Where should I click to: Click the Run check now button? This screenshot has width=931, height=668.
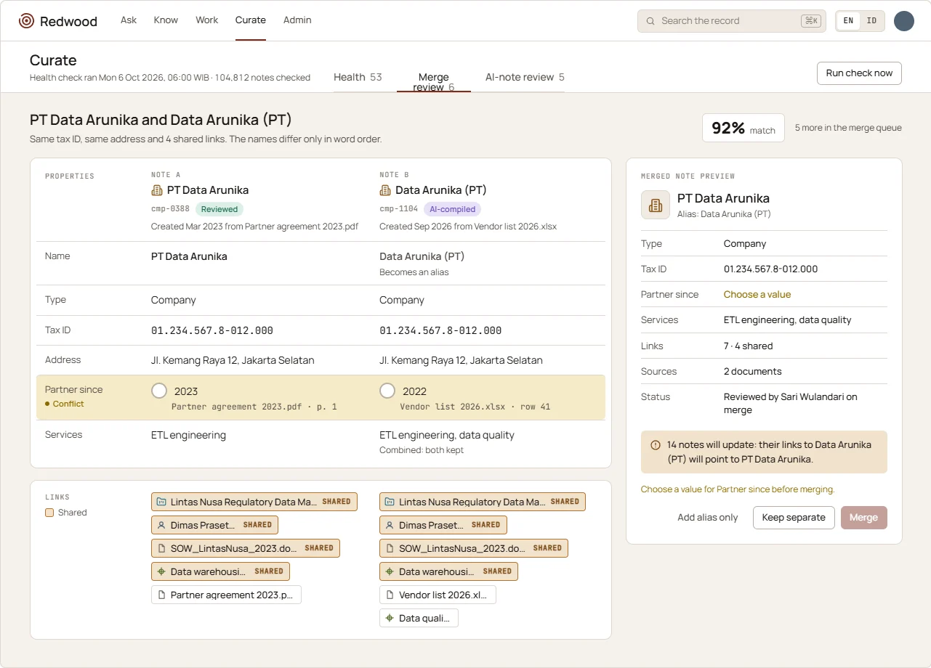[859, 73]
